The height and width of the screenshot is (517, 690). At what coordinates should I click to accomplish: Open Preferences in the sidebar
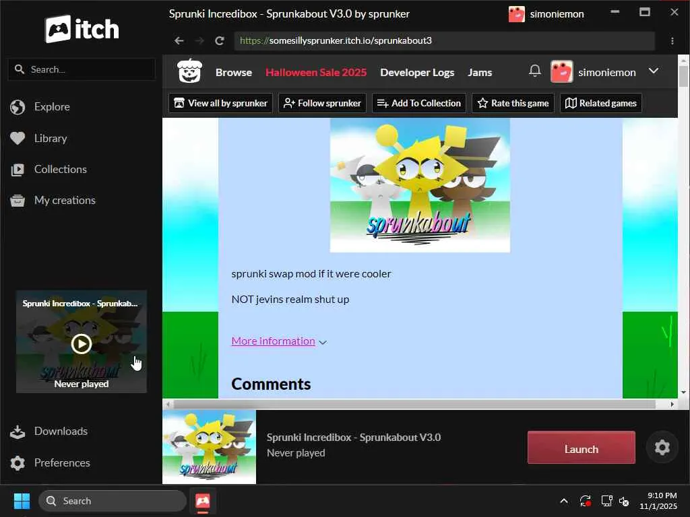pos(62,463)
